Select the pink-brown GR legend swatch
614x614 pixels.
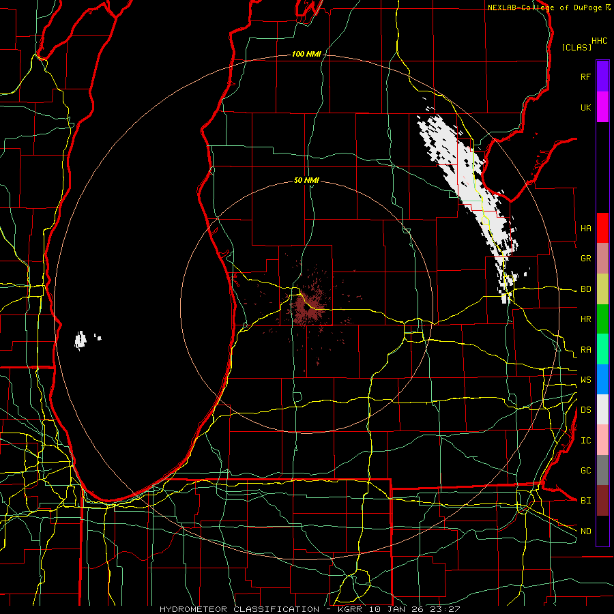pos(602,259)
